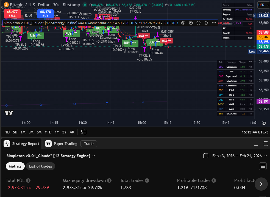The height and width of the screenshot is (197, 270).
Task: Click the 0.01 quantity input field
Action: point(29,15)
